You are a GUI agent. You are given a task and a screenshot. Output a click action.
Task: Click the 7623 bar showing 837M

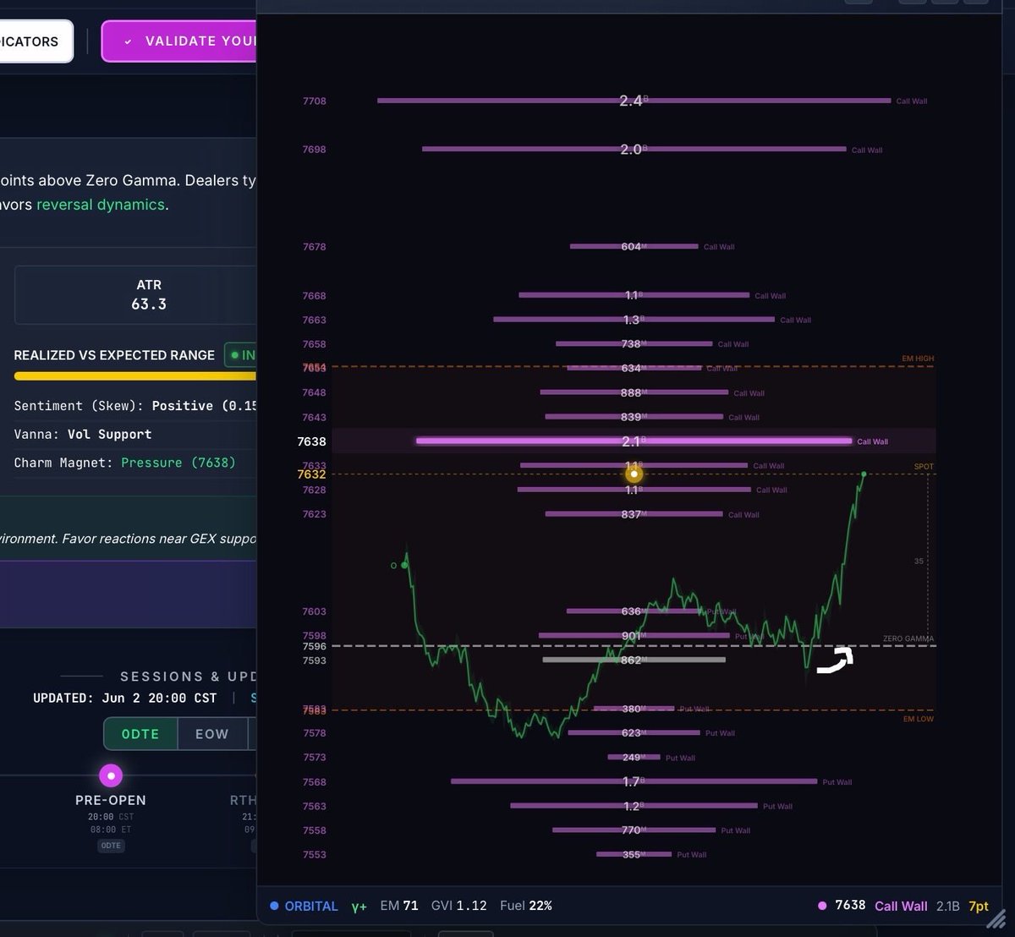click(x=634, y=514)
